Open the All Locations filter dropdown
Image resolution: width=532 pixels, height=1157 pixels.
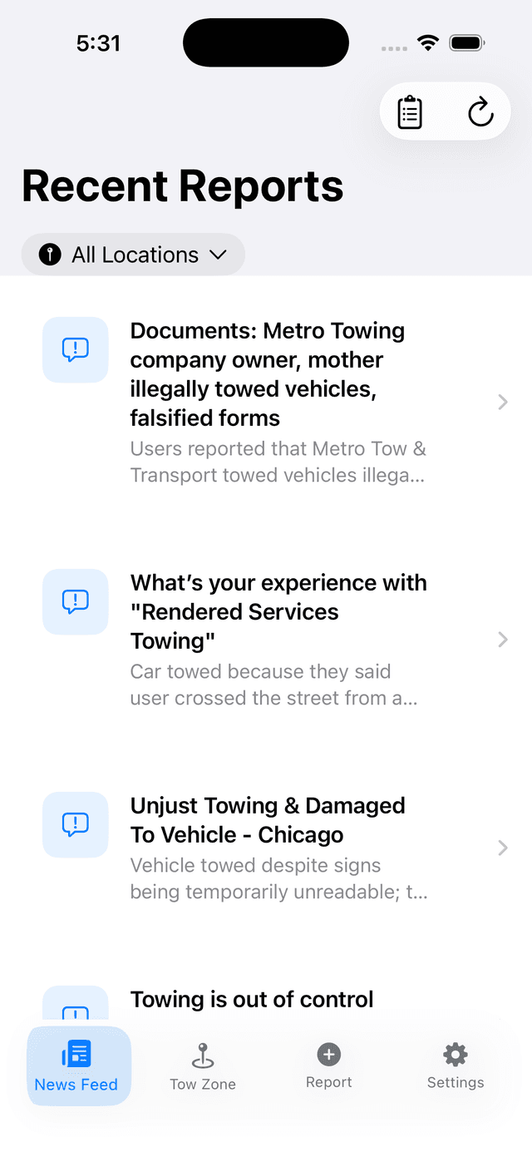(x=133, y=255)
